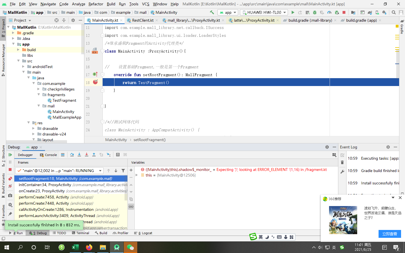Expand the build folder in Project tree
The width and height of the screenshot is (405, 253).
point(18,50)
